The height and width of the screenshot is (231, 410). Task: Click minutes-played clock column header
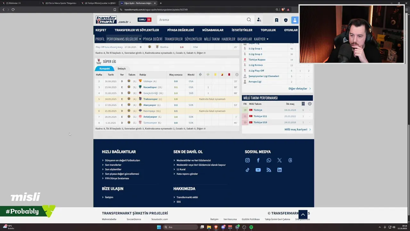(x=237, y=74)
